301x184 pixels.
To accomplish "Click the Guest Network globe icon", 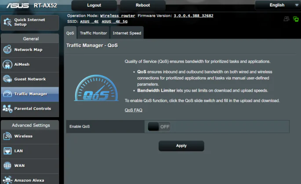I will (x=7, y=79).
